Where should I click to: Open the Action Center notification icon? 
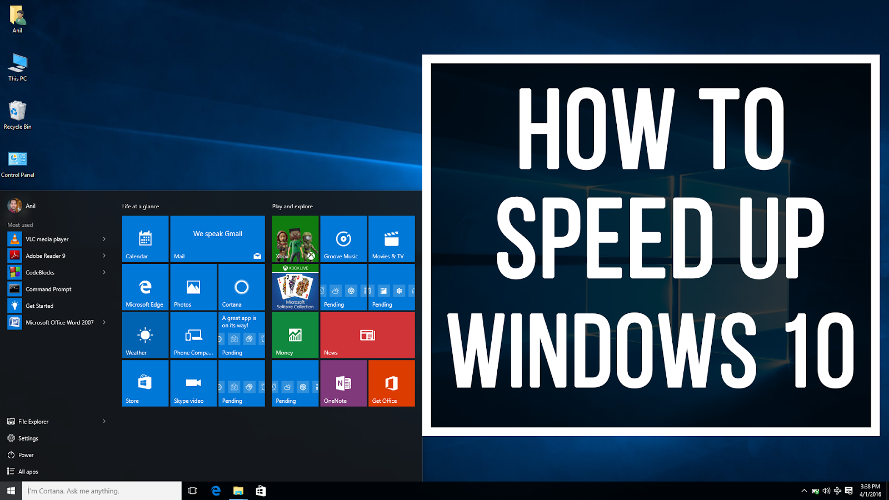coord(848,491)
